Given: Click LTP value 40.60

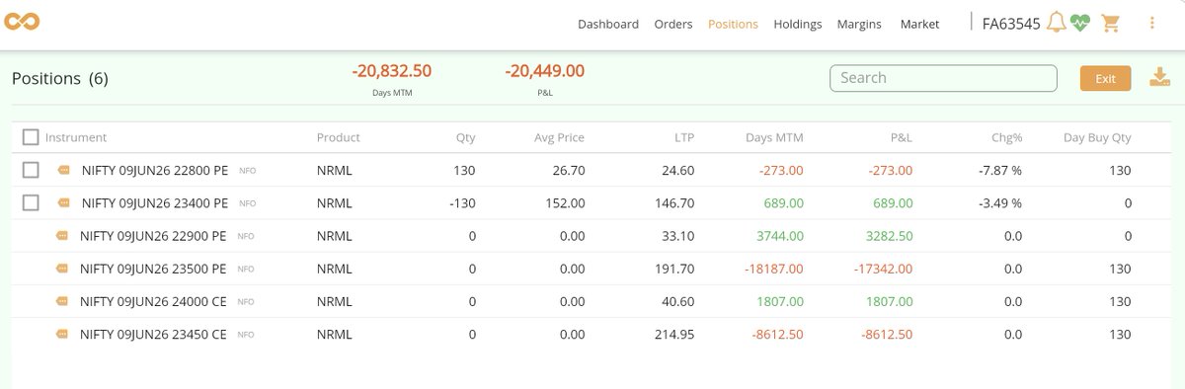Looking at the screenshot, I should point(678,302).
